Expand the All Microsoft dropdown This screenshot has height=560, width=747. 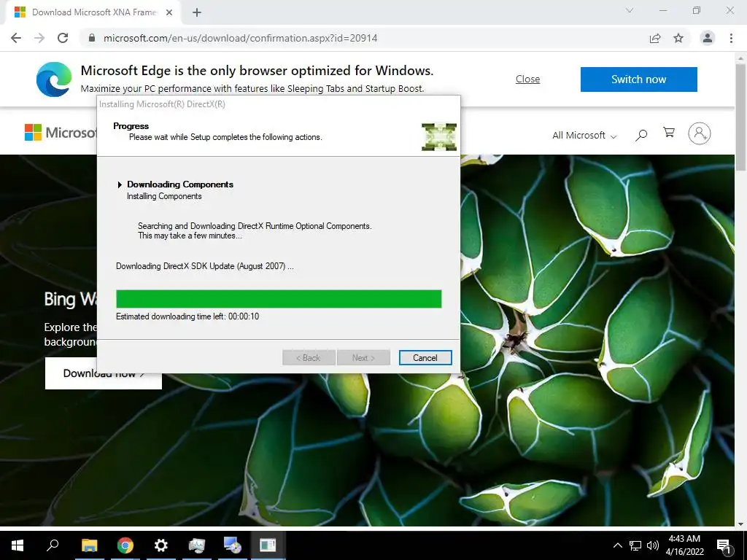tap(584, 135)
